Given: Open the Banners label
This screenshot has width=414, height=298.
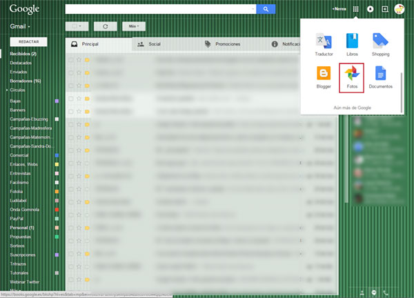Looking at the screenshot, I should [18, 110].
